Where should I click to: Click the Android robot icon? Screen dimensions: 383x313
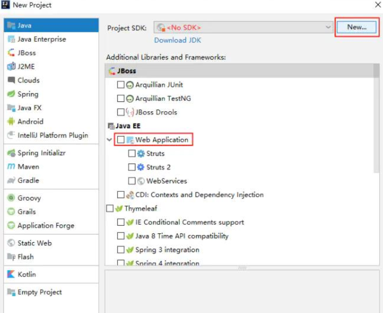coord(11,121)
